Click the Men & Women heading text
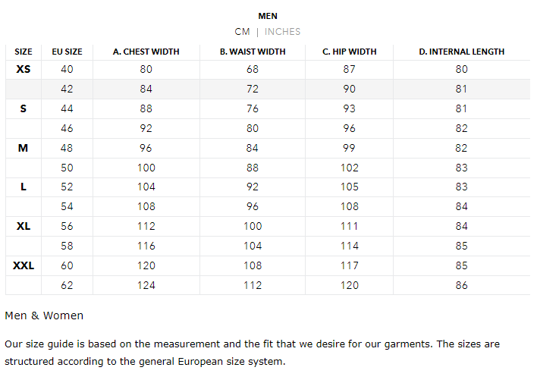 pos(44,316)
